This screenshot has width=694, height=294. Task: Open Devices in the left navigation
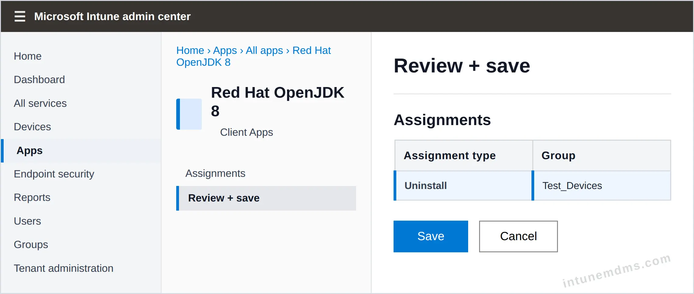[32, 127]
